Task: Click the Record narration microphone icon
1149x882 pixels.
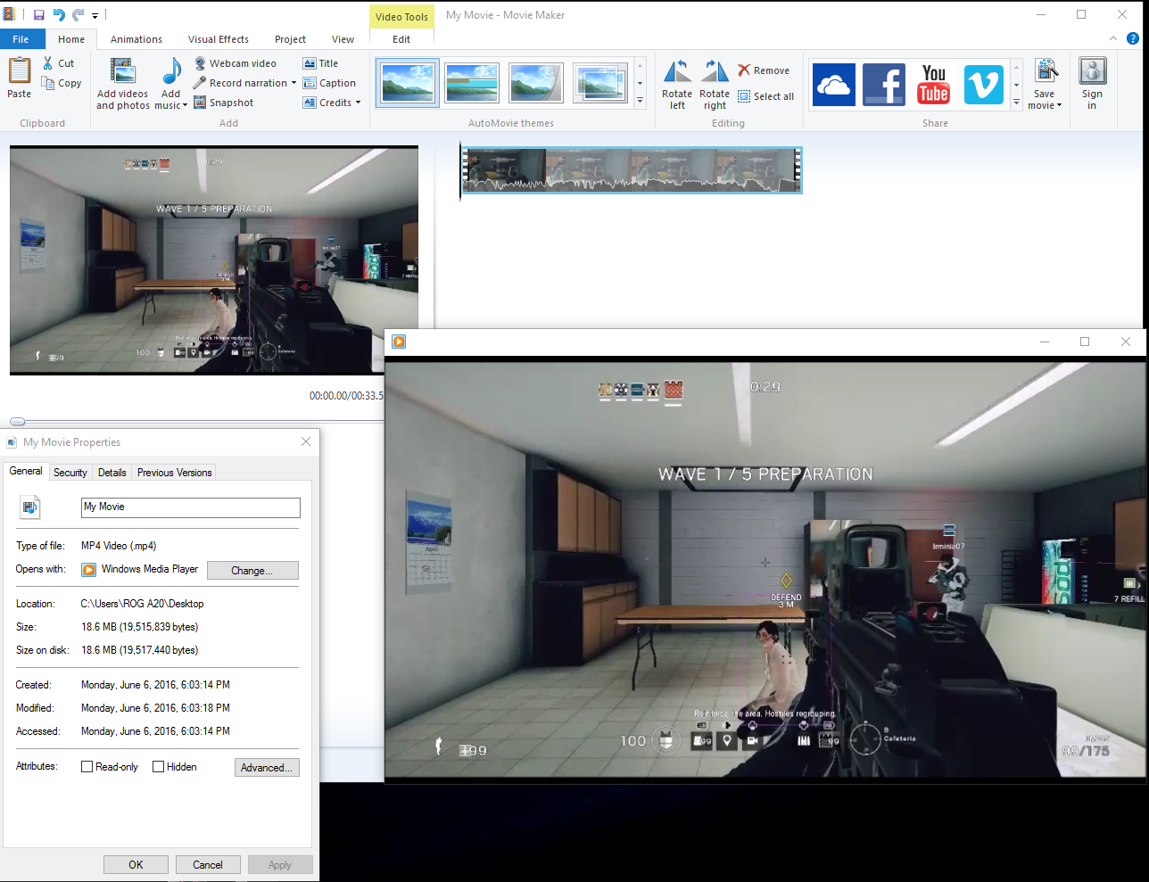Action: [x=201, y=83]
